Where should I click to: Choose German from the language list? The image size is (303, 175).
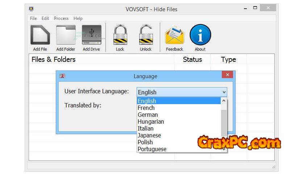pyautogui.click(x=179, y=115)
